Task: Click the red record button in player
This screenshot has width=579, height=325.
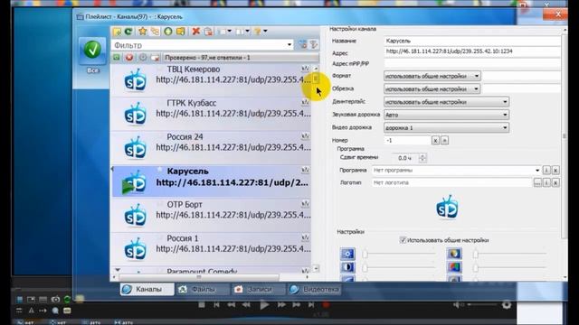Action: point(326,305)
